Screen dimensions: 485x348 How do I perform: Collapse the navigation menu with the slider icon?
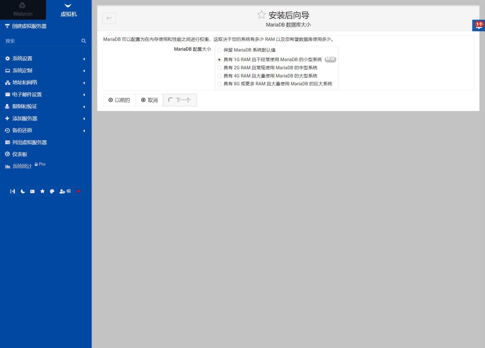pyautogui.click(x=13, y=191)
